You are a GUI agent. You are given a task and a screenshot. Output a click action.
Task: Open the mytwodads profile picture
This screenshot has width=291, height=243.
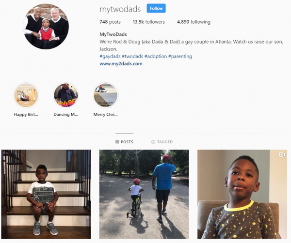pyautogui.click(x=46, y=26)
